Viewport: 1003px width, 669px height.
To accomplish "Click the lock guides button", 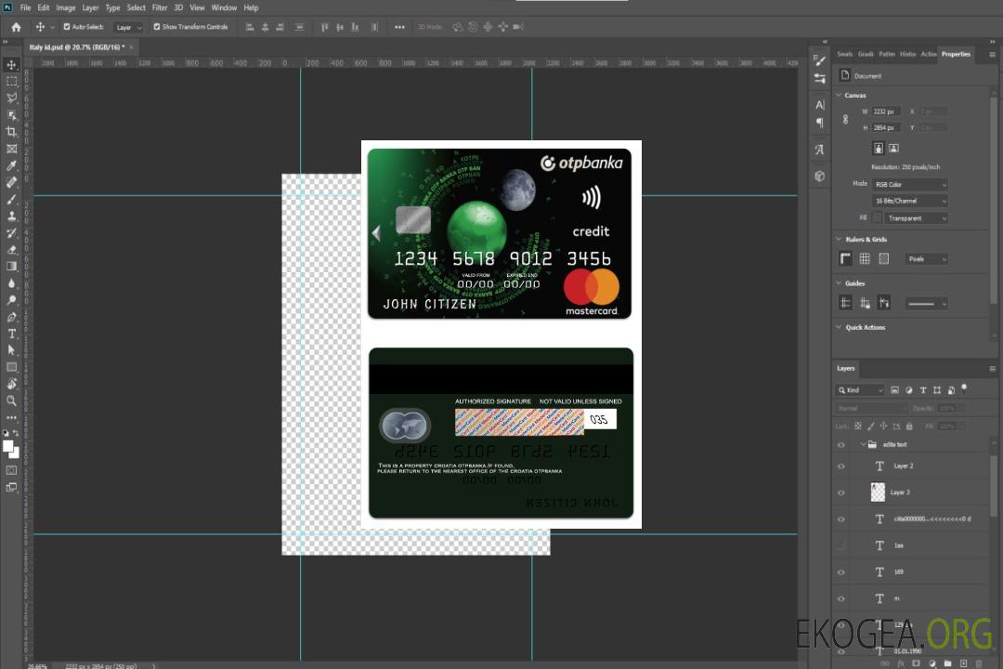I will [x=865, y=304].
